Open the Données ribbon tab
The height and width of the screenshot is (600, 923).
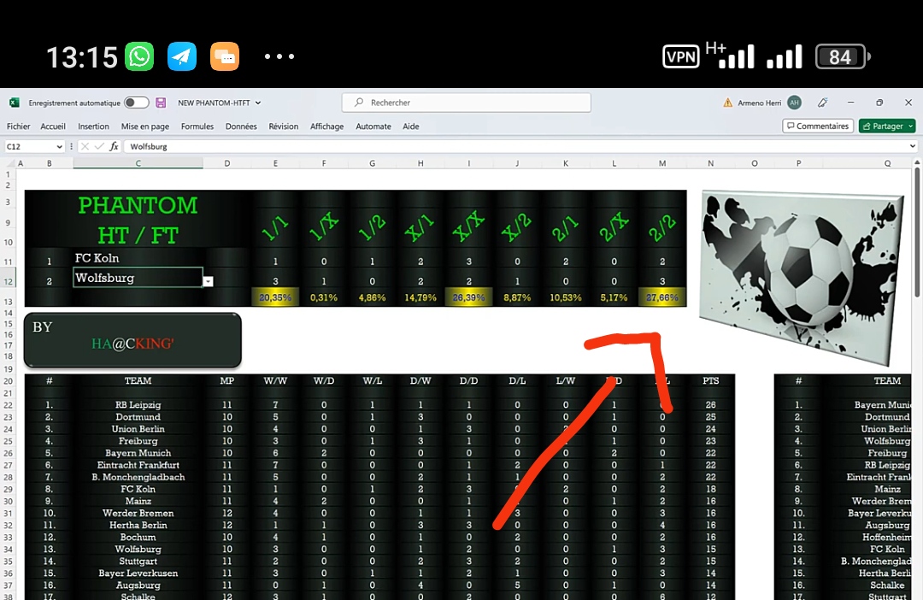(x=241, y=126)
